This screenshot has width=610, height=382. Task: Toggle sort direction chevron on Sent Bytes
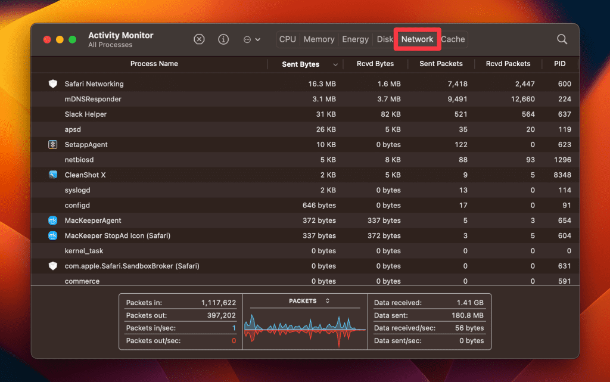click(x=335, y=64)
